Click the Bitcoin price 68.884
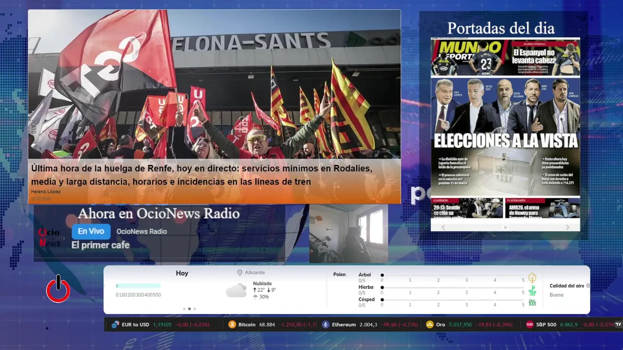This screenshot has width=623, height=350. (x=267, y=325)
